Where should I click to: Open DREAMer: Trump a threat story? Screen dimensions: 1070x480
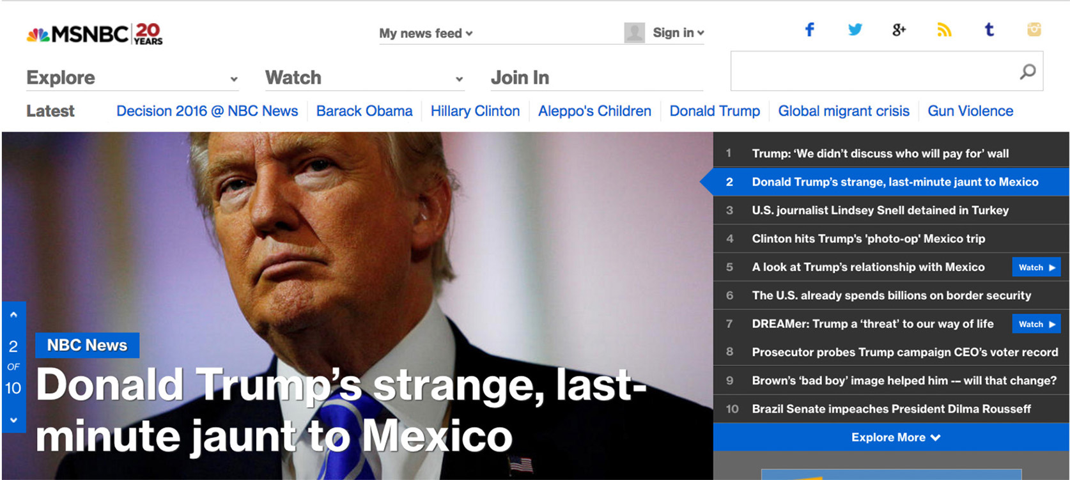click(872, 324)
